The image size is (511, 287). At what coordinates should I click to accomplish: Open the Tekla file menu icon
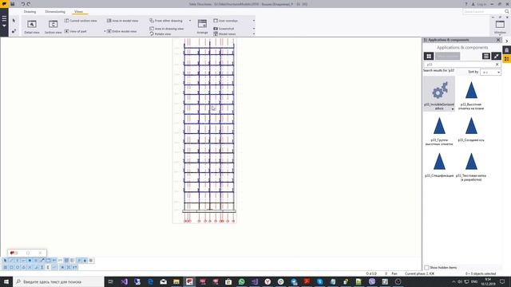4,4
